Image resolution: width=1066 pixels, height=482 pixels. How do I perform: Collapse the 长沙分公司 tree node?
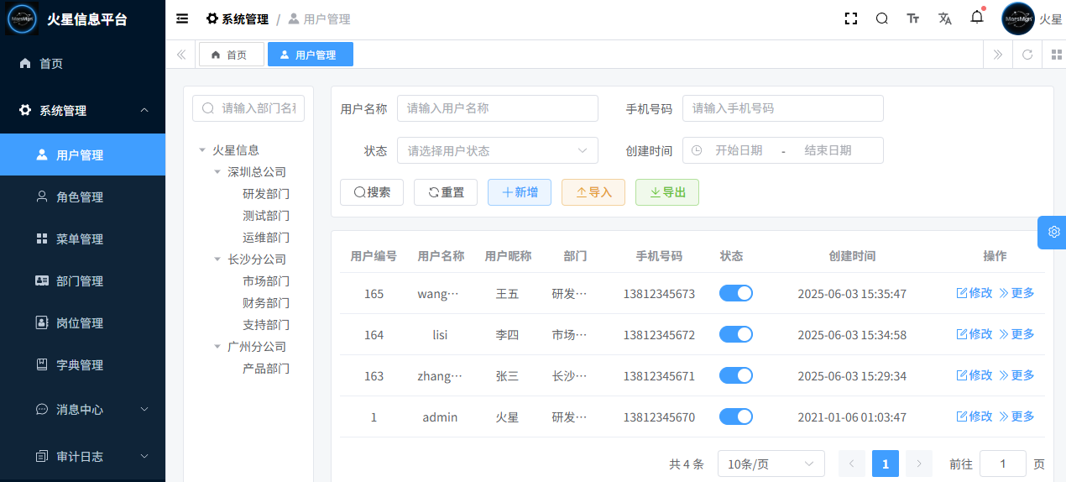click(217, 259)
